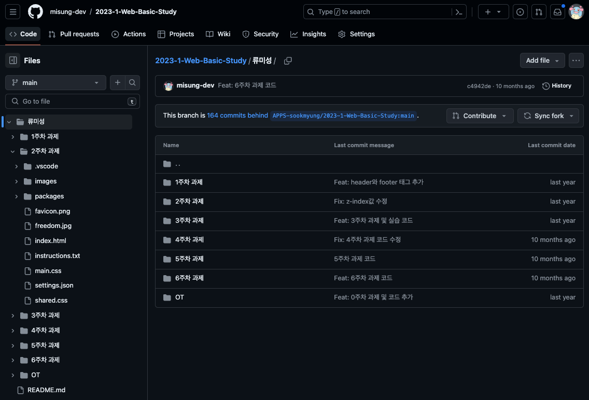Open the hamburger navigation menu
This screenshot has width=589, height=400.
point(13,12)
